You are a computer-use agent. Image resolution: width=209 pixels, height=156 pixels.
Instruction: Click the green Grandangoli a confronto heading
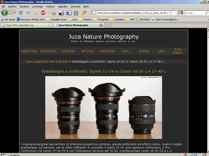(104, 71)
